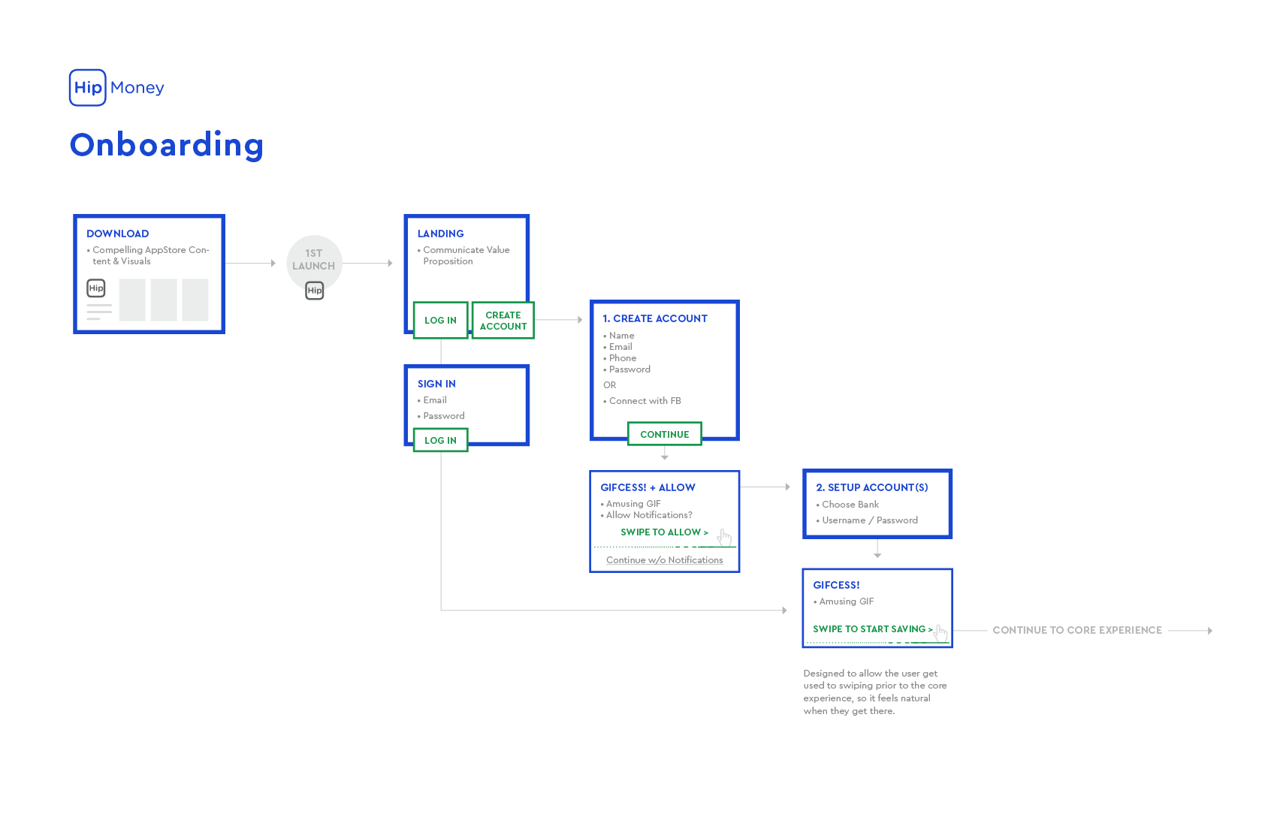Open the Continue w/o Notifications link

pyautogui.click(x=664, y=560)
